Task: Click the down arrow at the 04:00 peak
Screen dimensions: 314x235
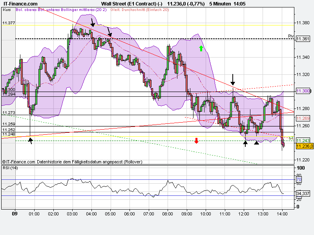Action: click(x=93, y=25)
